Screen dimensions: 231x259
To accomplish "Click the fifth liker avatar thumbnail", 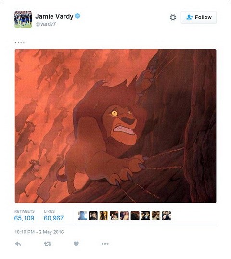I will coord(125,216).
